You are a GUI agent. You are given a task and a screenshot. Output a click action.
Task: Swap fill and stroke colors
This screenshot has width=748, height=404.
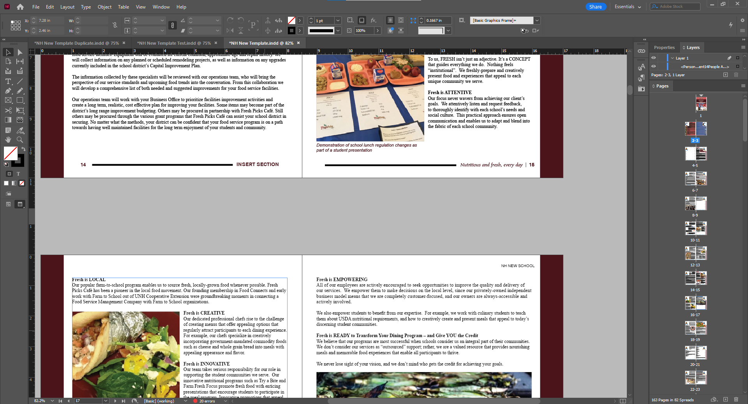pos(23,149)
